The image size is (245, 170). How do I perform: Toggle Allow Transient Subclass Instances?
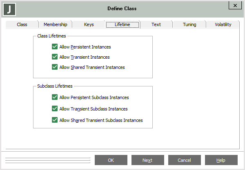(55, 109)
